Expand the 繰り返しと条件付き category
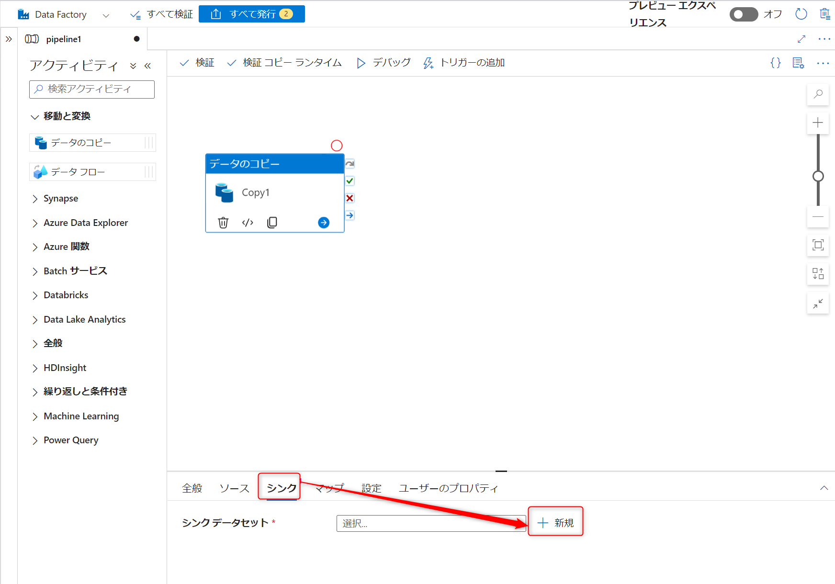The image size is (835, 584). 86,392
